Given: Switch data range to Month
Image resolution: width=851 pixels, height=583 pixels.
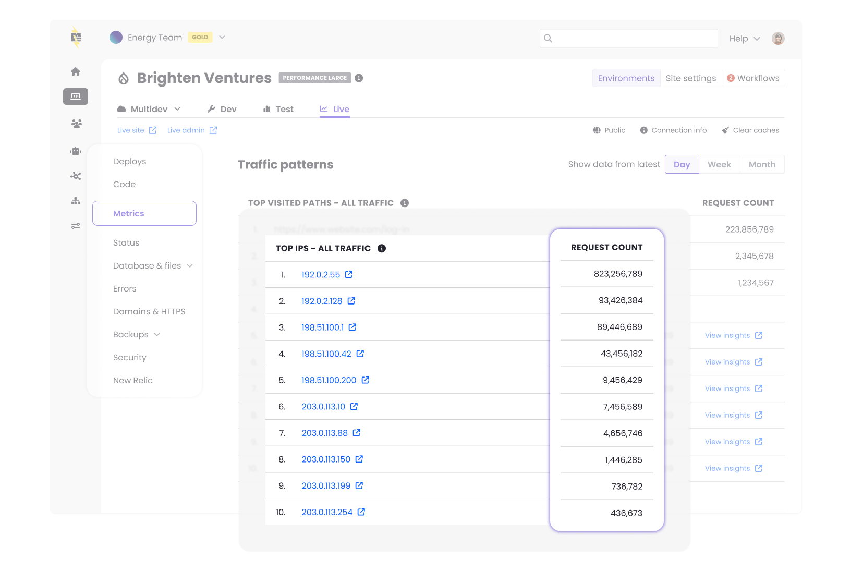Looking at the screenshot, I should click(762, 164).
